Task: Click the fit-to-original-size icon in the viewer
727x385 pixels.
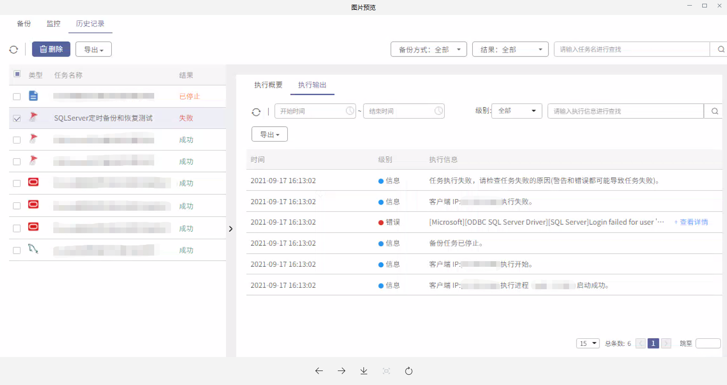Action: click(x=386, y=371)
